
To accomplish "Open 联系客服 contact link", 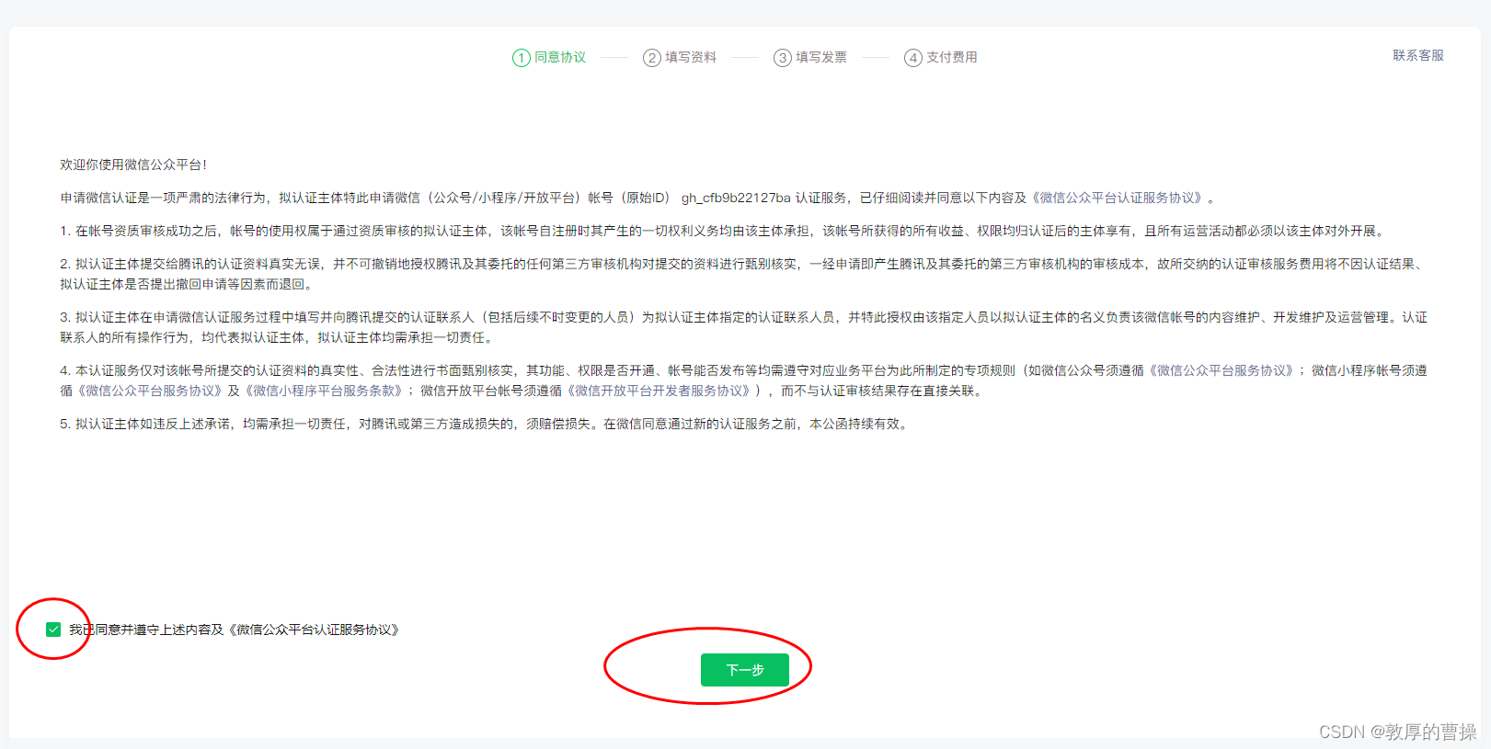I will [x=1418, y=56].
